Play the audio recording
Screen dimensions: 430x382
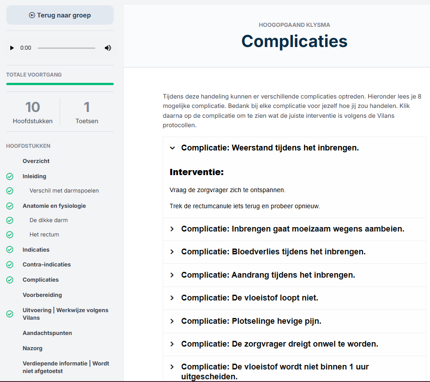click(x=12, y=48)
